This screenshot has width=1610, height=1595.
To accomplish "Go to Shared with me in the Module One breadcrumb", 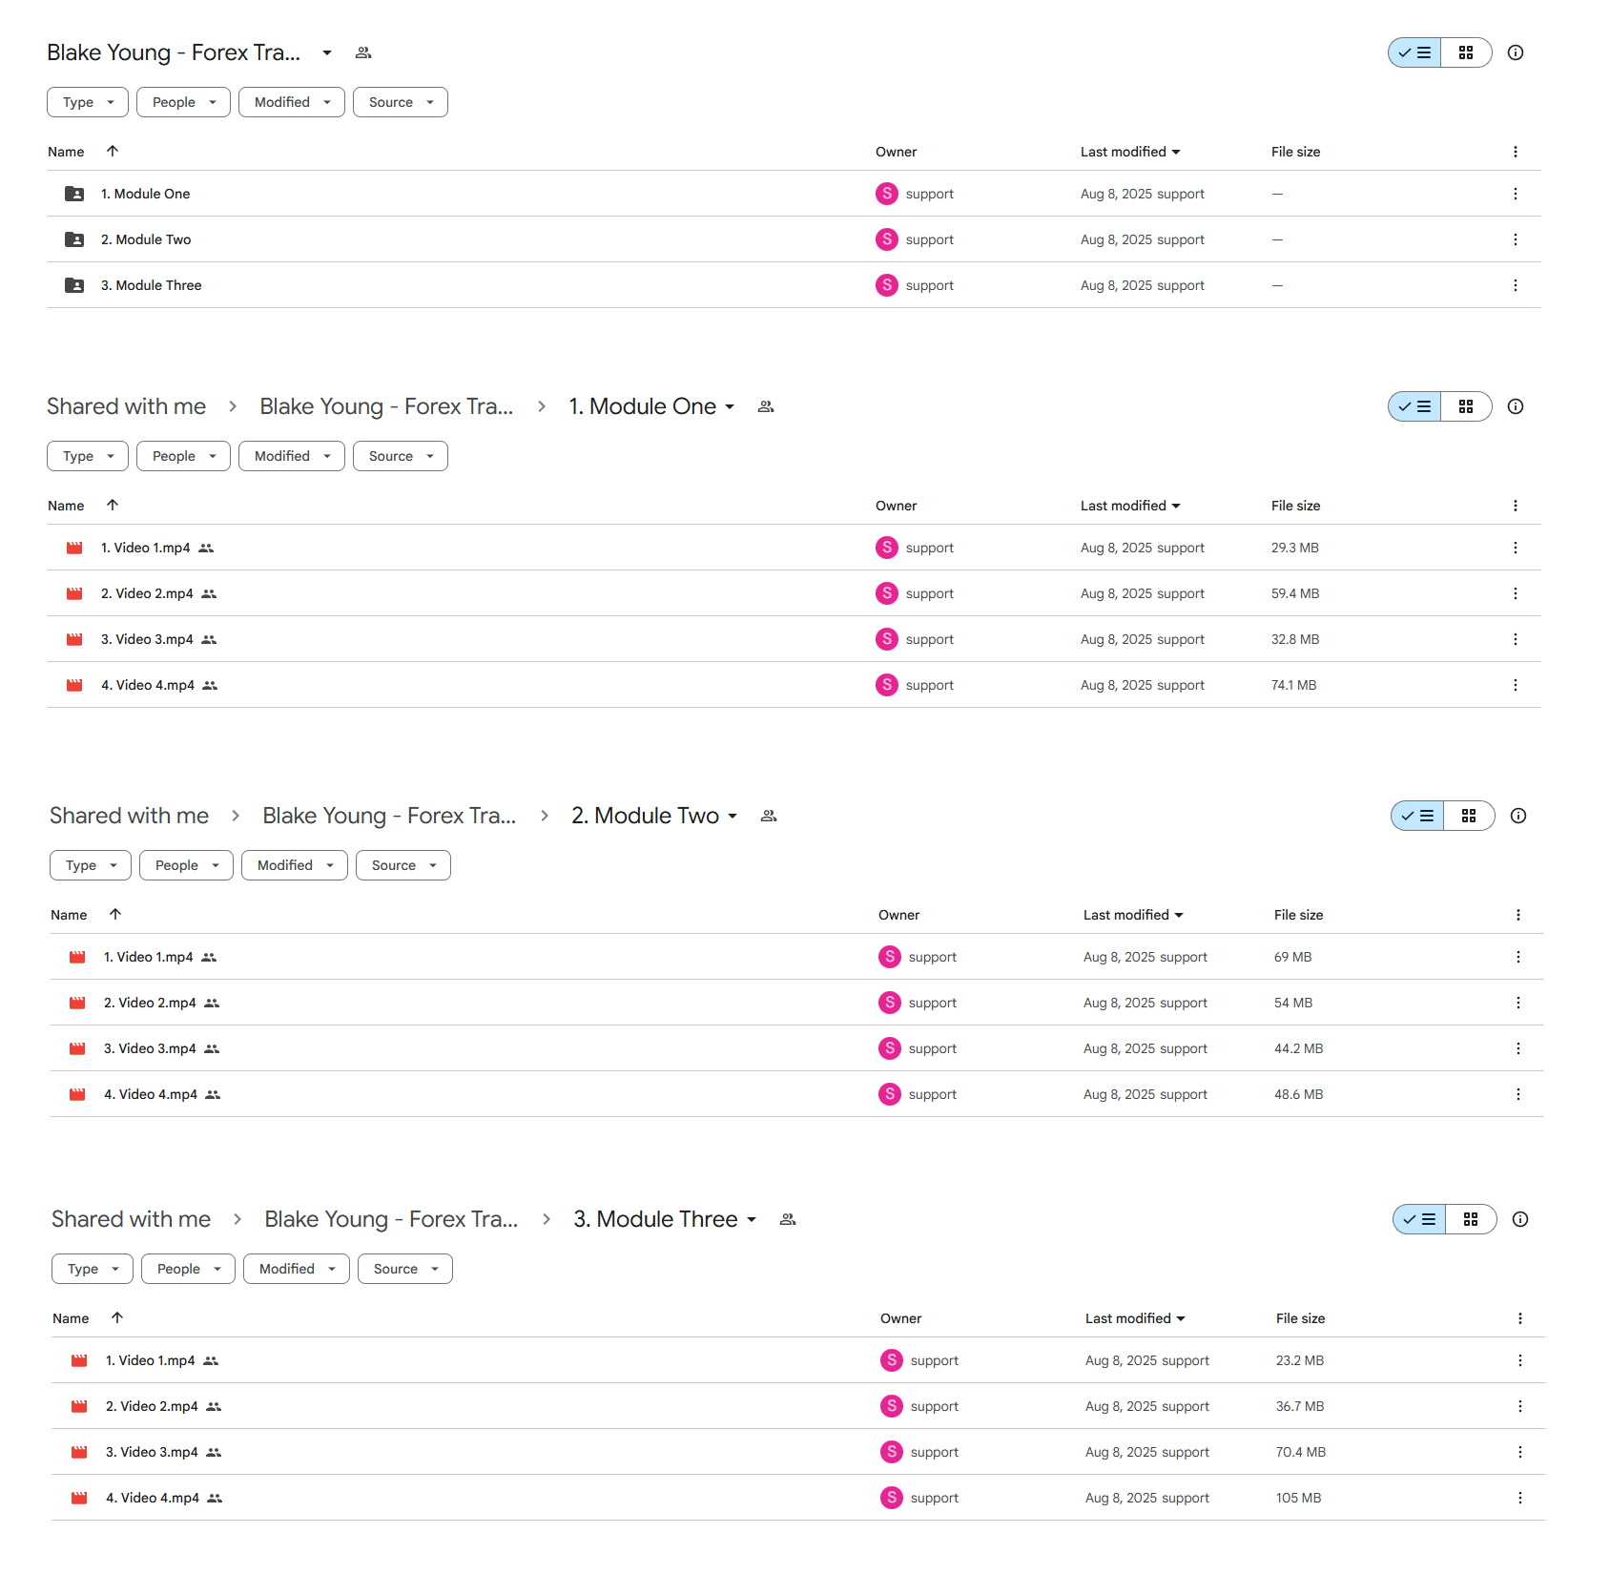I will 127,406.
